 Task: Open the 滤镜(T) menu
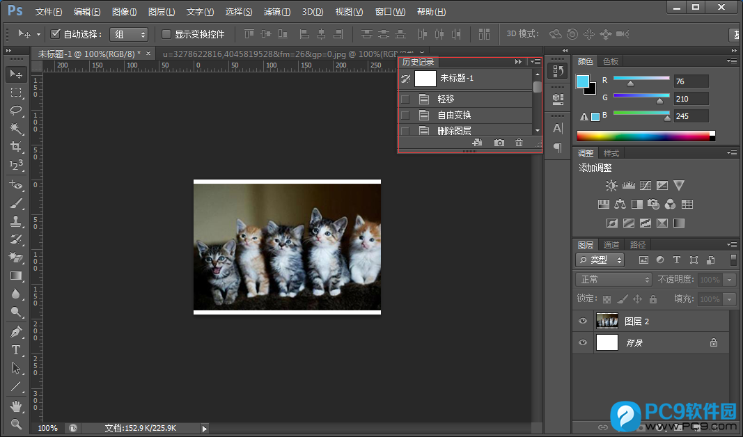tap(277, 12)
